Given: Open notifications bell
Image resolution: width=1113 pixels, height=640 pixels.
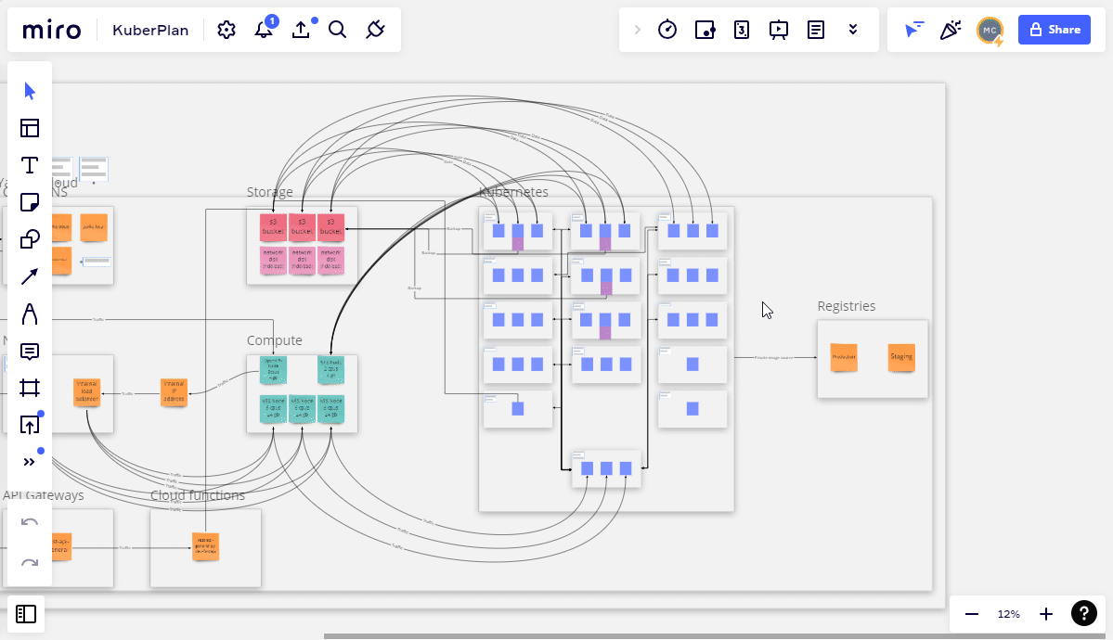Looking at the screenshot, I should coord(264,30).
